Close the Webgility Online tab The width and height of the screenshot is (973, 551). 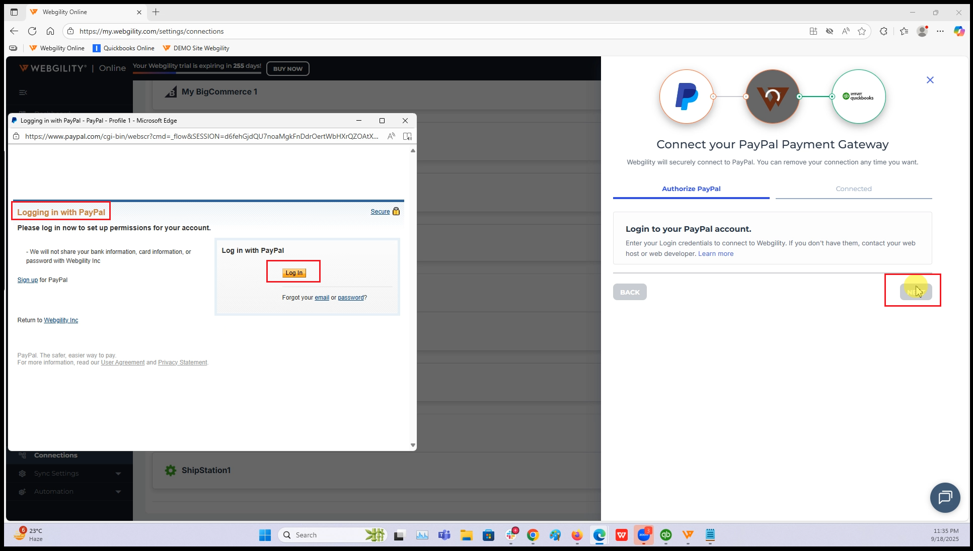139,12
